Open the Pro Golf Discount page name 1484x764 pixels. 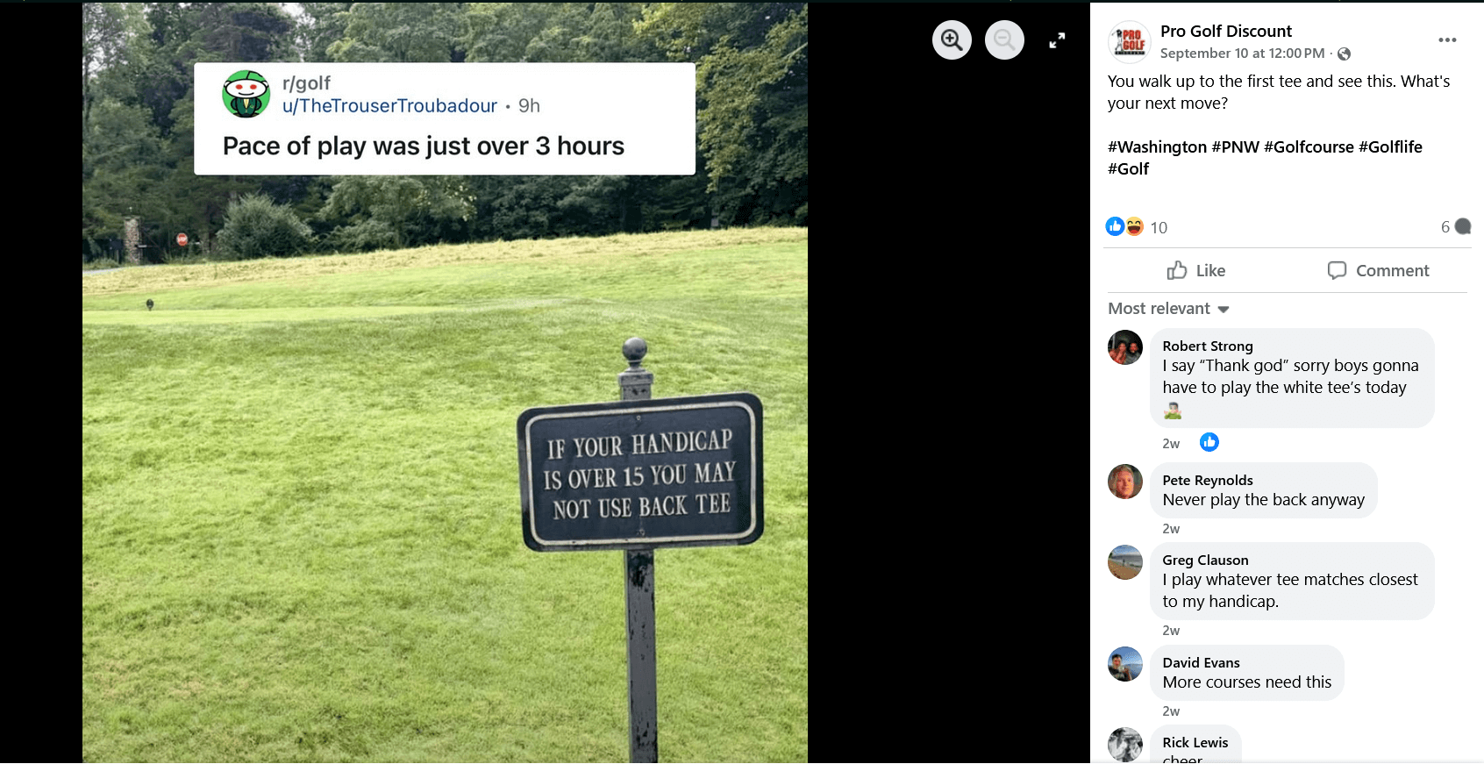[1225, 31]
